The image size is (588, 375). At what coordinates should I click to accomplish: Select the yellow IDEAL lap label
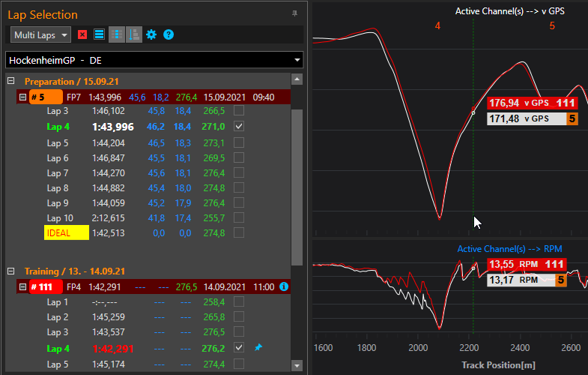point(66,233)
